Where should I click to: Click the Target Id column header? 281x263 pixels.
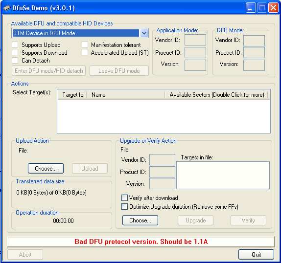(72, 95)
